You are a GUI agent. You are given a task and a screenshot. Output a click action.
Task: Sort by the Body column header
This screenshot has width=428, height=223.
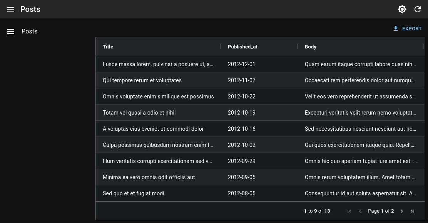click(x=311, y=47)
